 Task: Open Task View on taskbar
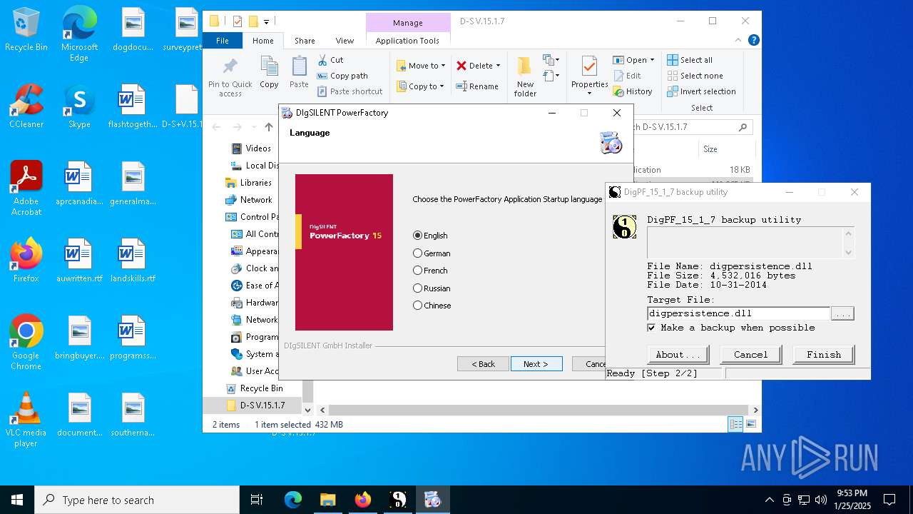[257, 500]
